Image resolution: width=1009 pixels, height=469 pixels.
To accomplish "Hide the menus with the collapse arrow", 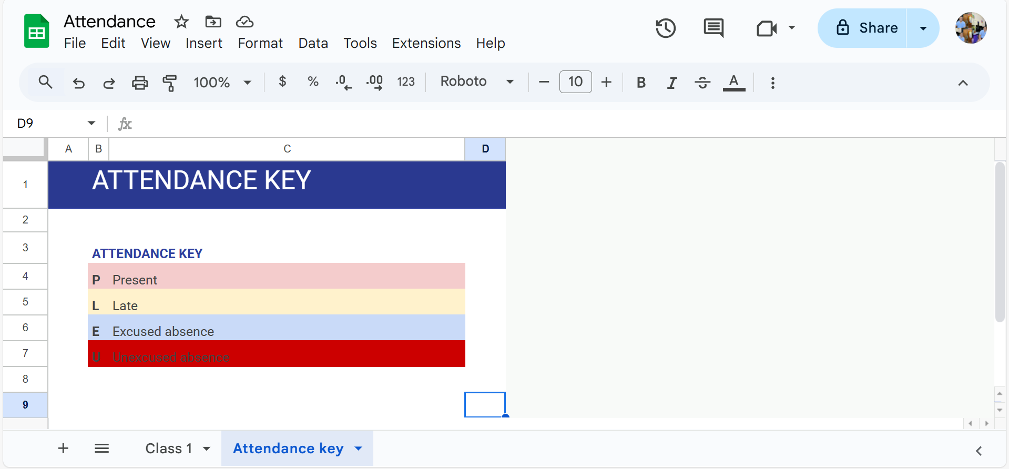I will pos(963,83).
